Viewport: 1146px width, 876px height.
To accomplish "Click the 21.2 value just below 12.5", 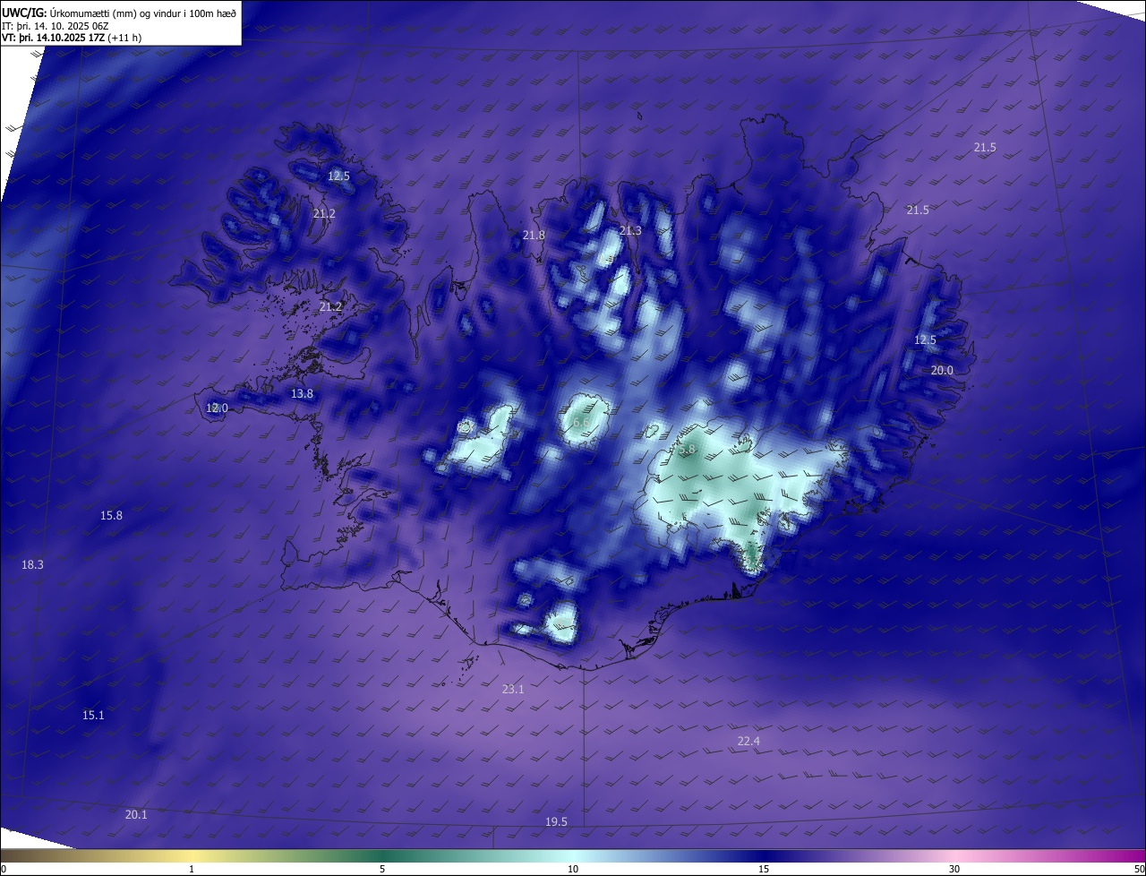I will [324, 213].
